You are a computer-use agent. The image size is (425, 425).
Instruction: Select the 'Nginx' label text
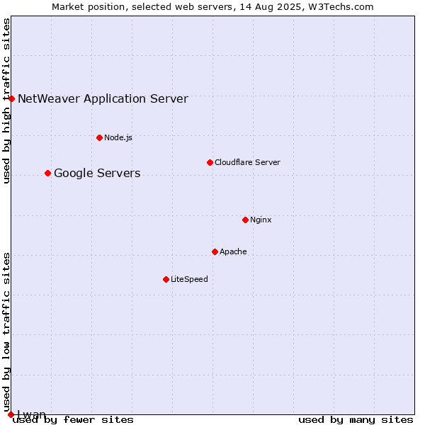click(x=261, y=220)
